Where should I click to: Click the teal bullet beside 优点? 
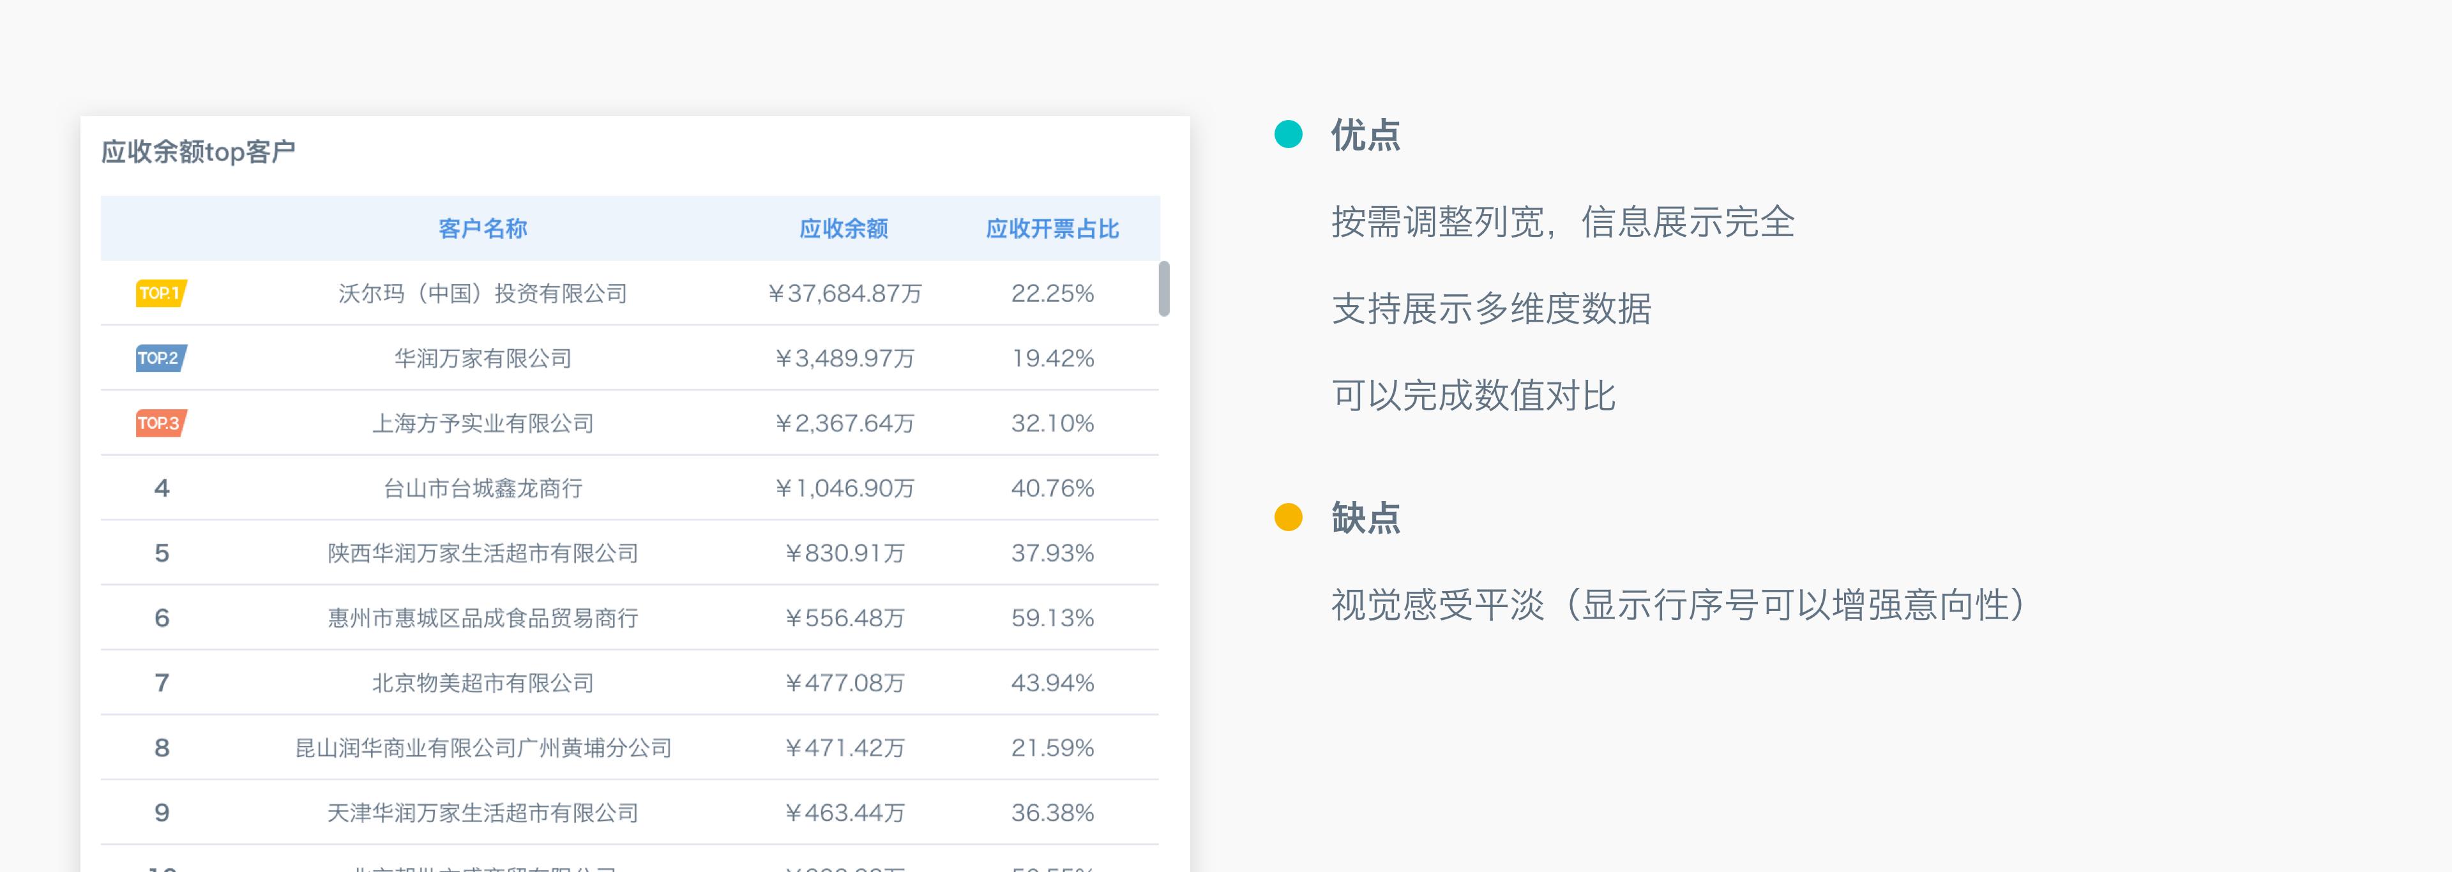click(x=1288, y=134)
